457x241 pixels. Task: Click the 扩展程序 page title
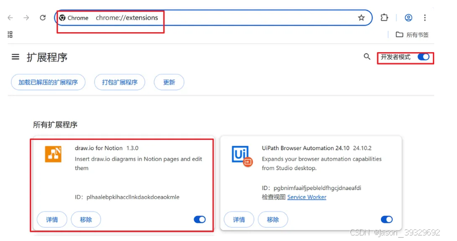tap(47, 57)
